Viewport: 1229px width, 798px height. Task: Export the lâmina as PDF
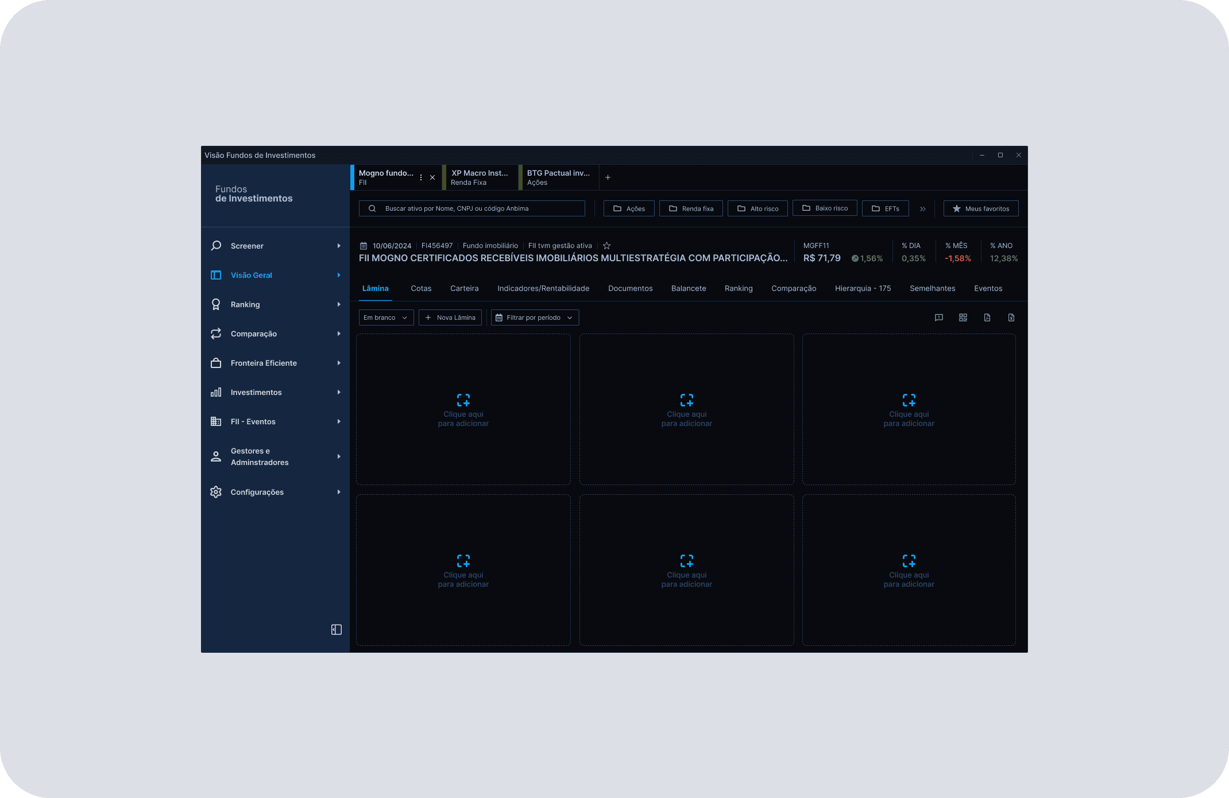coord(987,317)
